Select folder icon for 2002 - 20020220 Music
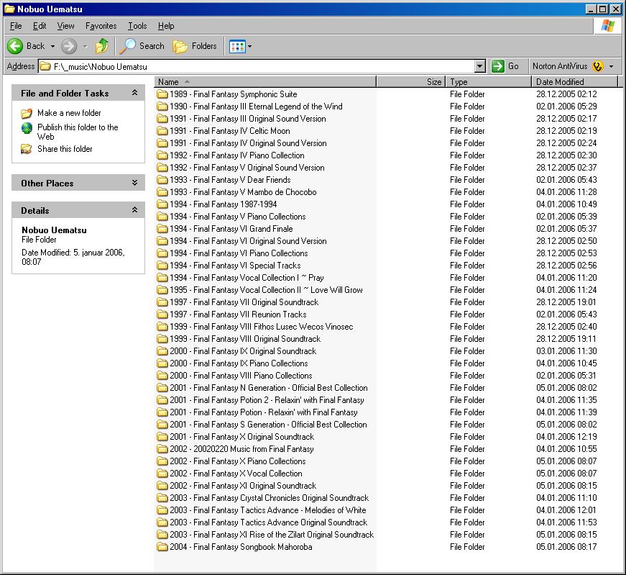626x575 pixels. (162, 449)
